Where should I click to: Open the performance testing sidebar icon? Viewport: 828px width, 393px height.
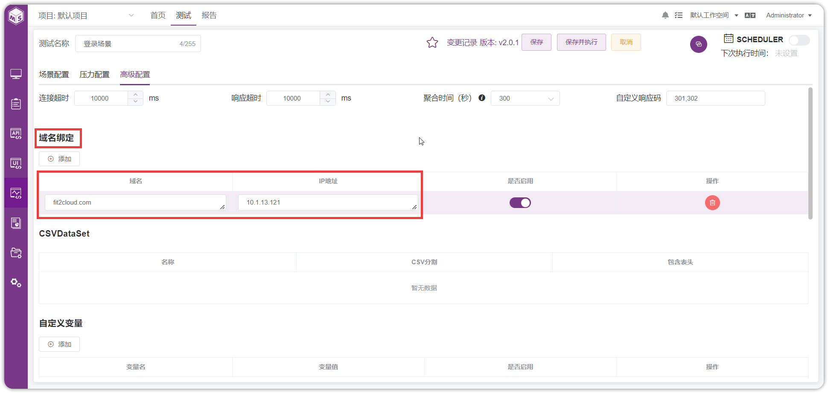(16, 193)
